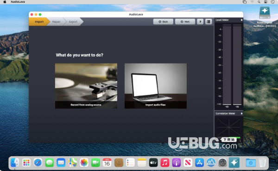Open News from the Dock
278x171 pixels.
(x=188, y=163)
